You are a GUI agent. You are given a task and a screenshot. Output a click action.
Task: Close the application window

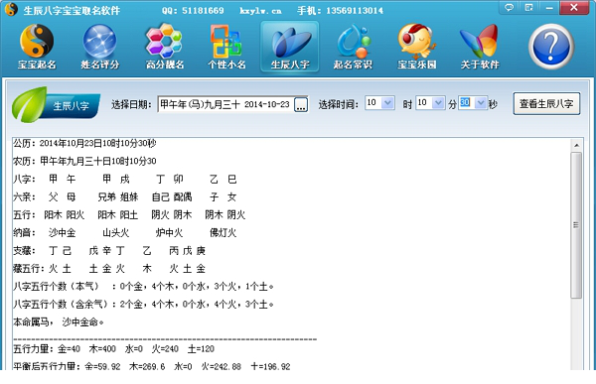[x=574, y=7]
